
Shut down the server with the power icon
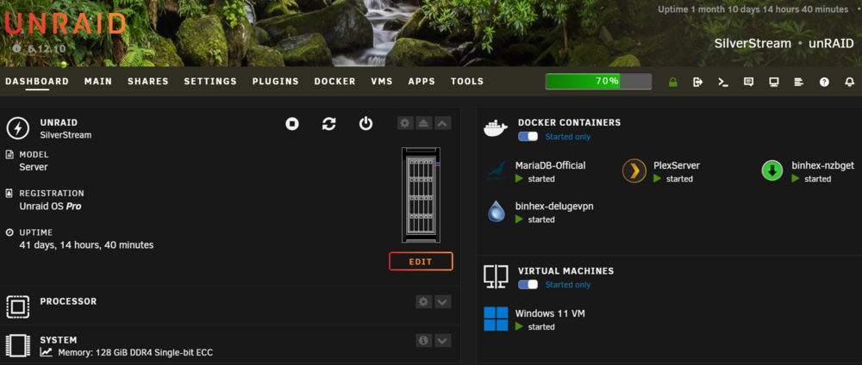tap(365, 123)
